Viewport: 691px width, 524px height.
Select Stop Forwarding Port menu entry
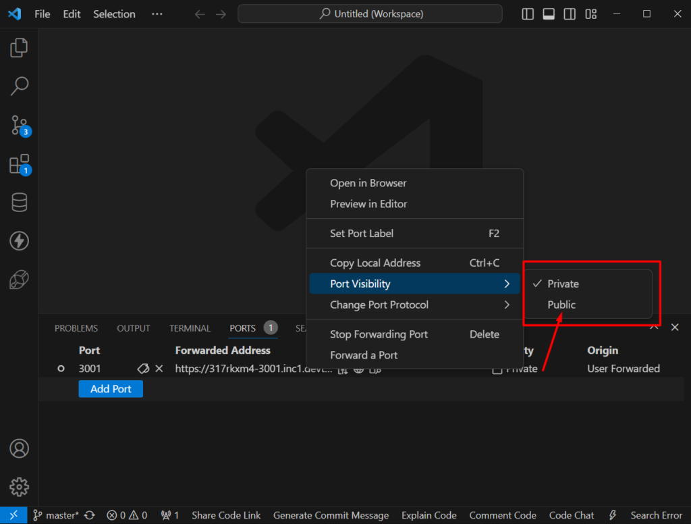click(415, 334)
